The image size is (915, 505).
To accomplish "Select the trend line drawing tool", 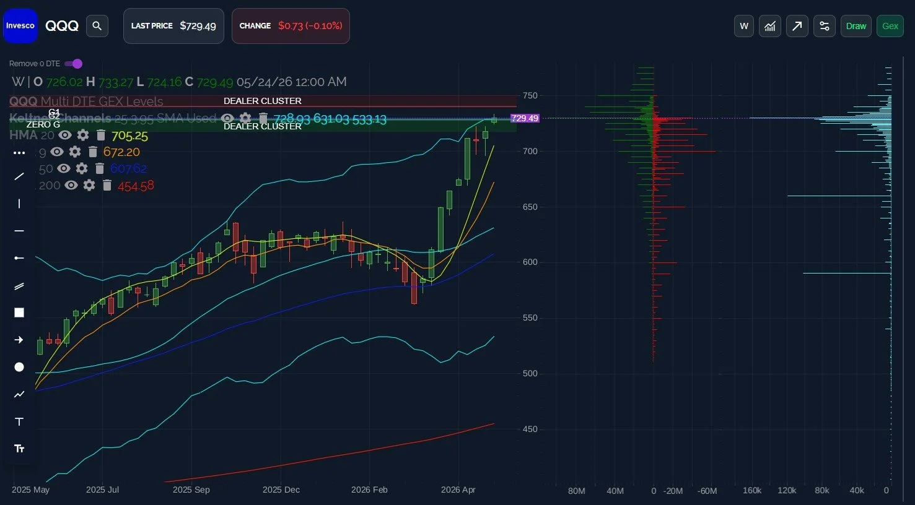I will point(19,176).
